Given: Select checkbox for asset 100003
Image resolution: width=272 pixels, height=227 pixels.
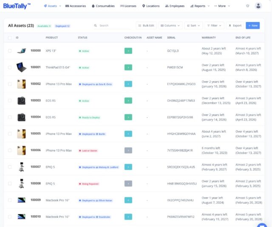Looking at the screenshot, I should tap(10, 101).
